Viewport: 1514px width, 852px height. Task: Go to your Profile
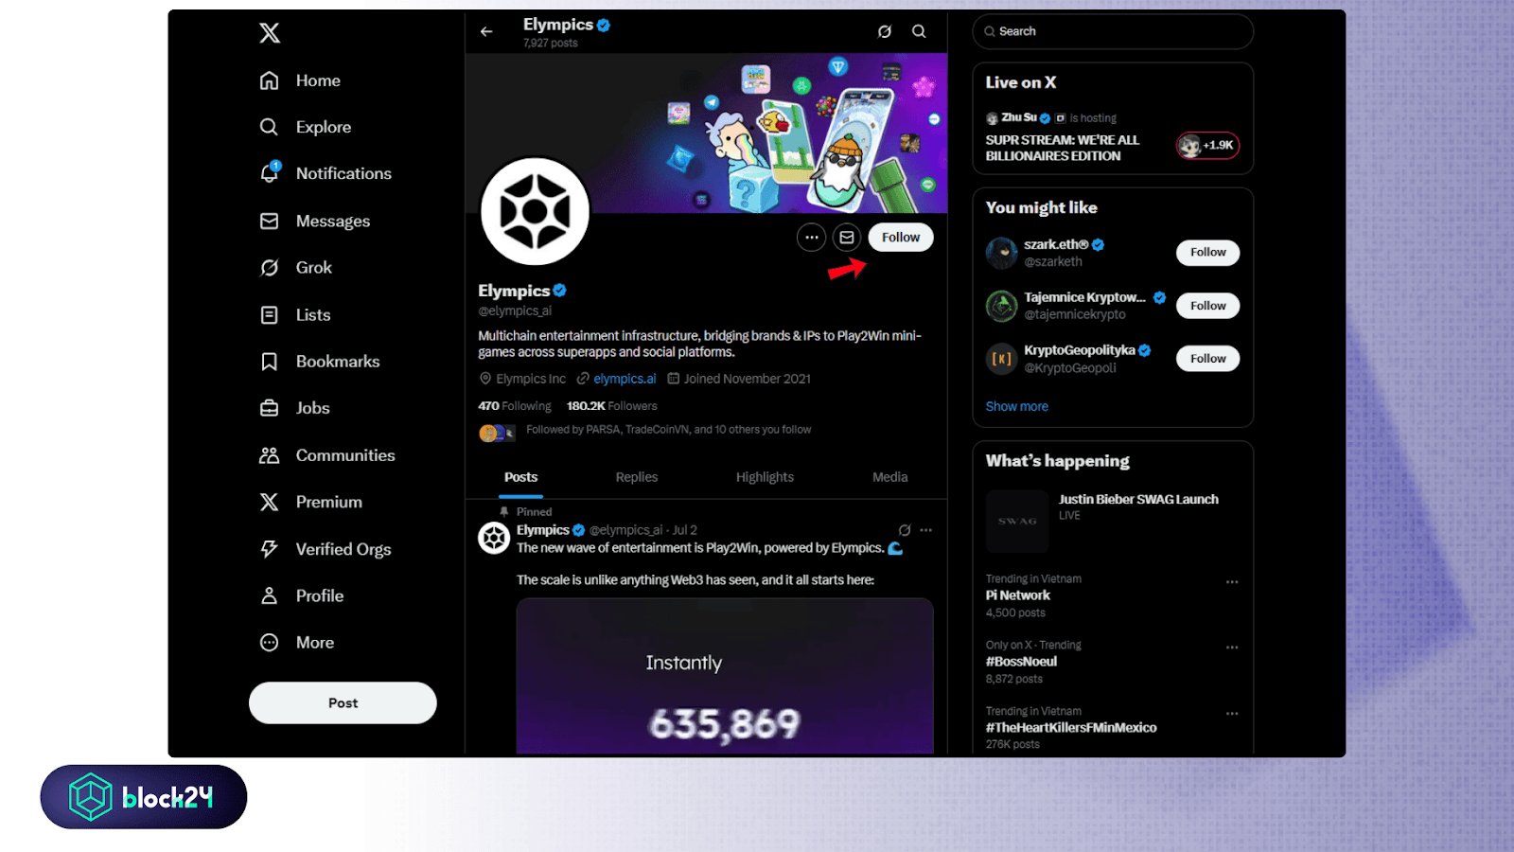[301, 595]
